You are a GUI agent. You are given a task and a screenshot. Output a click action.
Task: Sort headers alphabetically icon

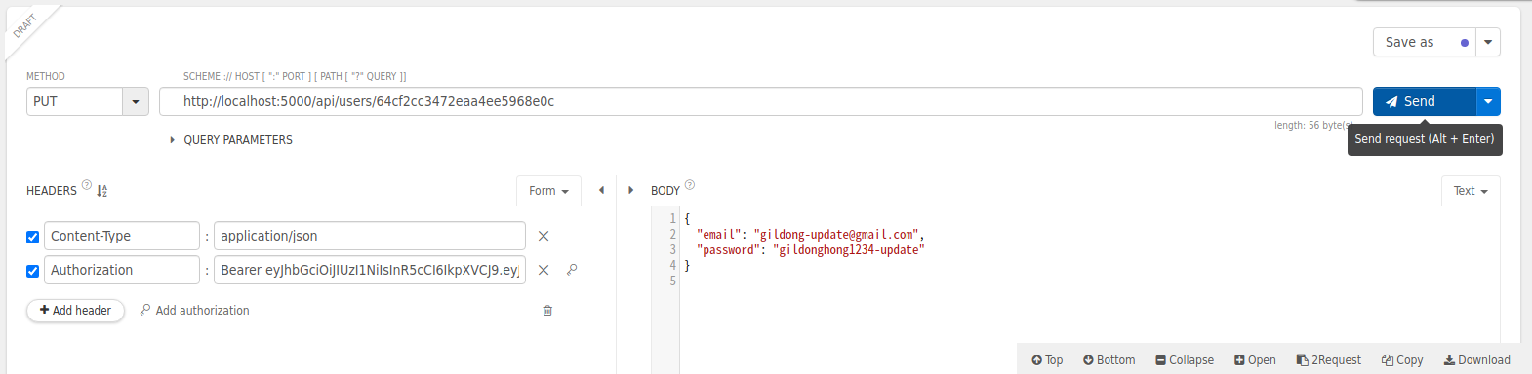click(x=102, y=191)
